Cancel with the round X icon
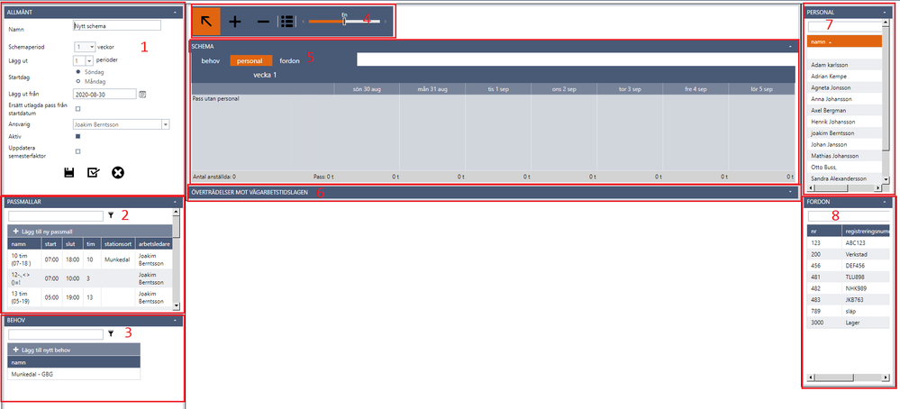900x409 pixels. point(118,172)
